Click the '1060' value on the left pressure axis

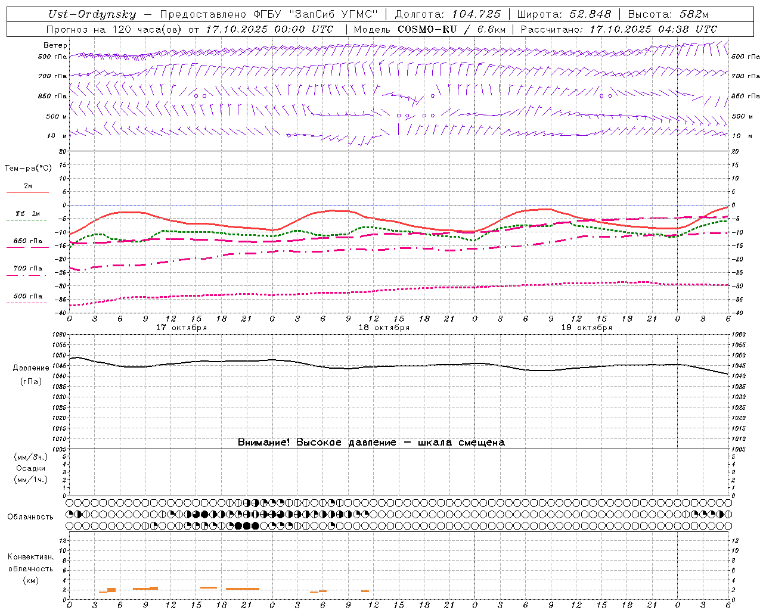tap(60, 335)
